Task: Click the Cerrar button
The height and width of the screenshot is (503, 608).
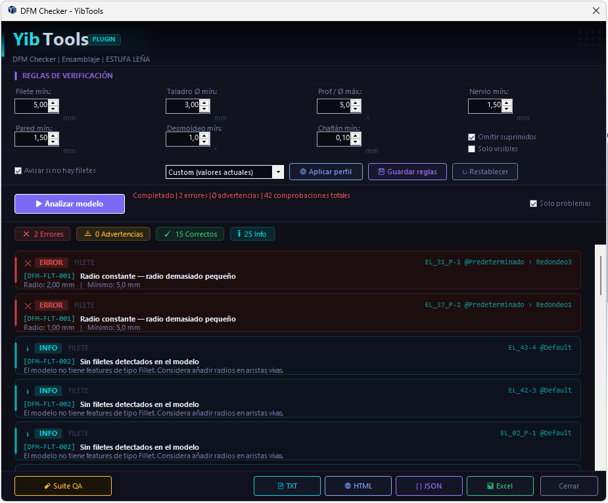Action: [569, 487]
